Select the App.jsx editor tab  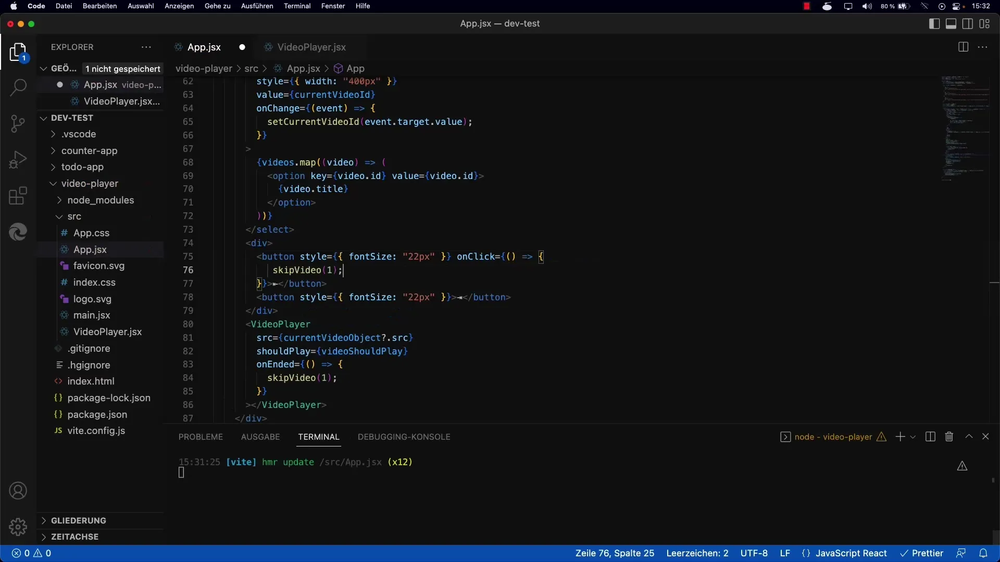[204, 47]
